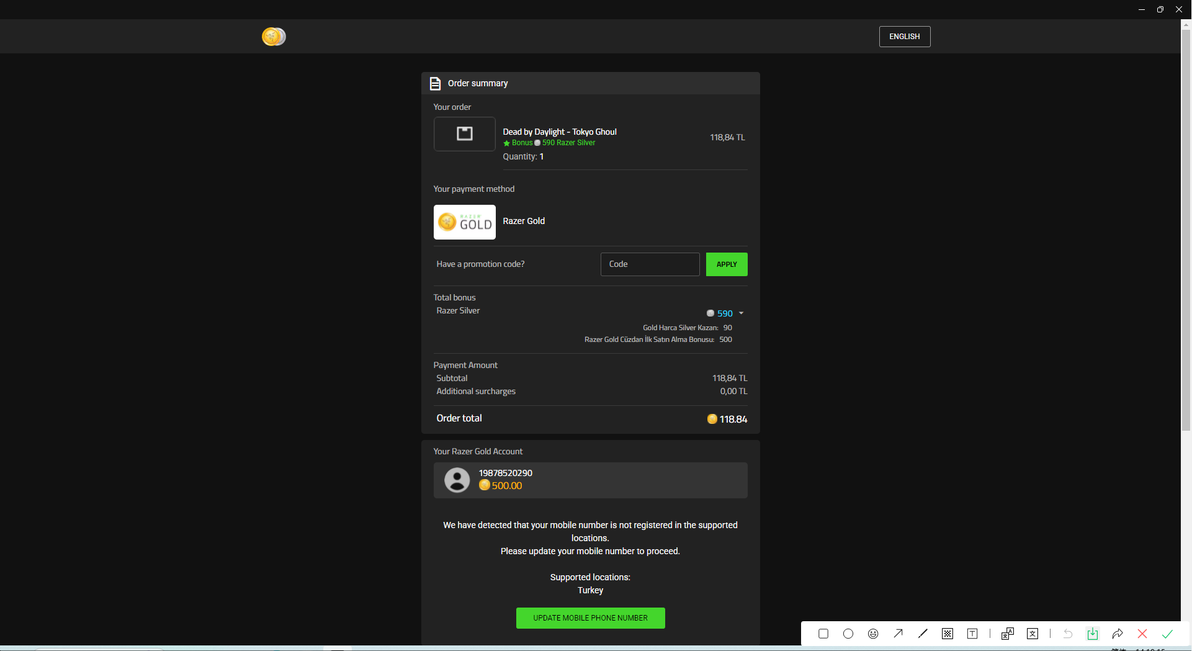The image size is (1192, 651).
Task: Click the '590 Razer Silver' bonus text
Action: (568, 143)
